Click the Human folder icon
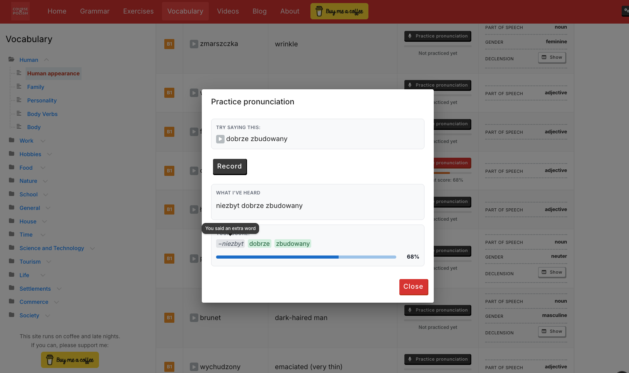The width and height of the screenshot is (629, 373). (x=12, y=60)
